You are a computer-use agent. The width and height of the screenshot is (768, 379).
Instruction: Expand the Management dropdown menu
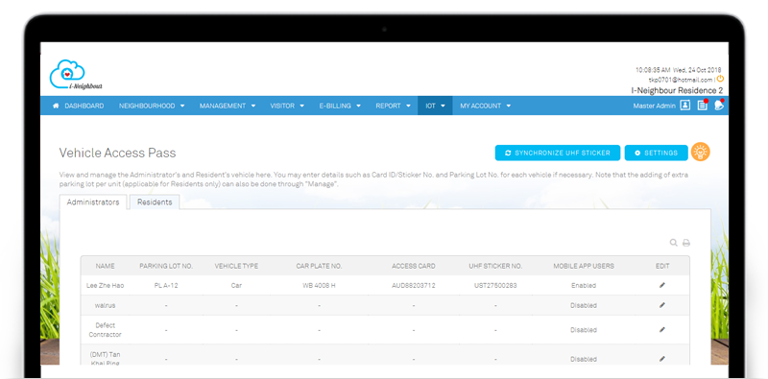click(x=228, y=106)
